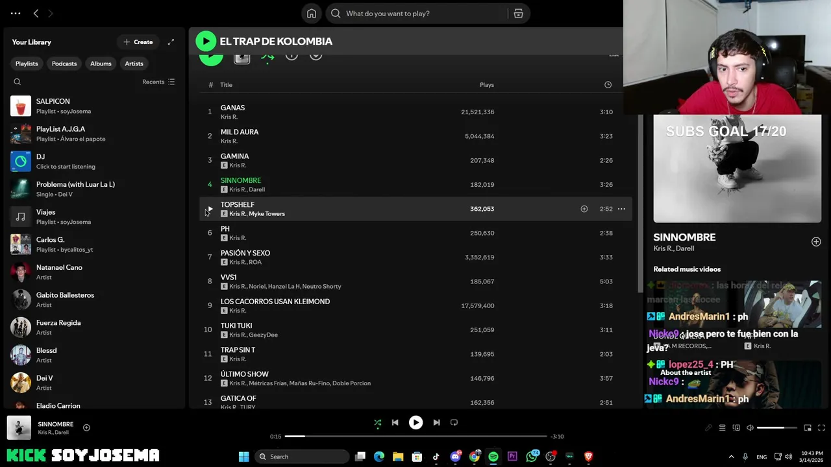The width and height of the screenshot is (831, 467).
Task: Open the Windows Start menu
Action: coord(243,457)
